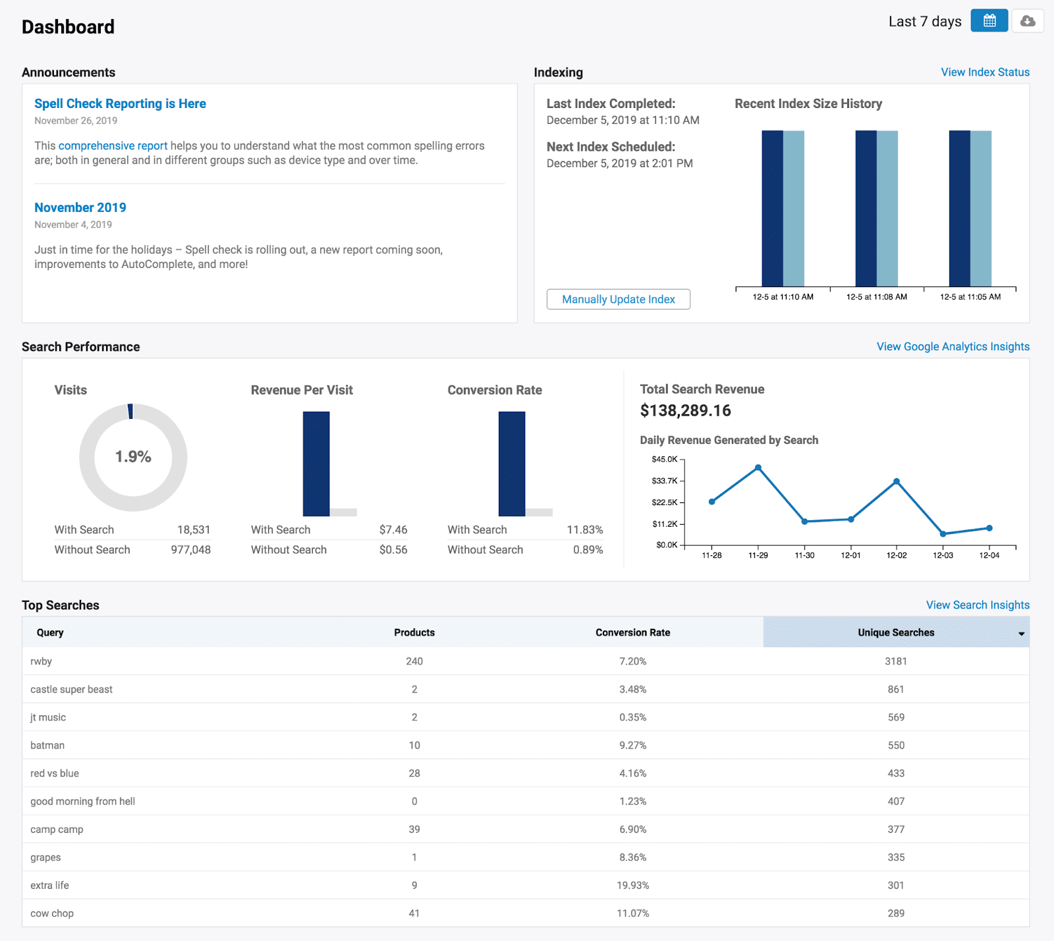Sort by Conversion Rate column header
The height and width of the screenshot is (941, 1054).
[632, 633]
